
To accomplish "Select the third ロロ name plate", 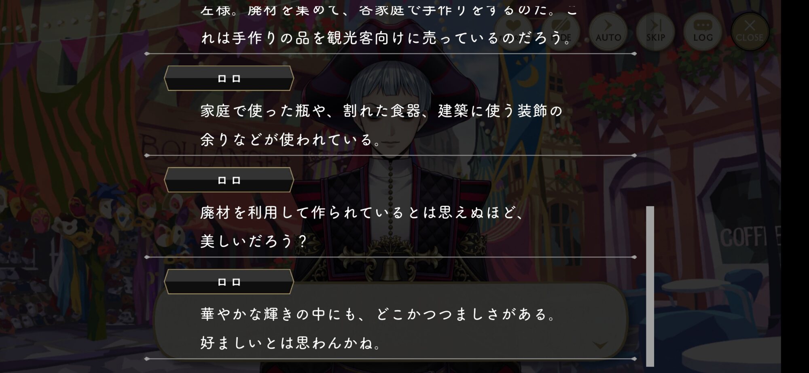I will tap(229, 282).
